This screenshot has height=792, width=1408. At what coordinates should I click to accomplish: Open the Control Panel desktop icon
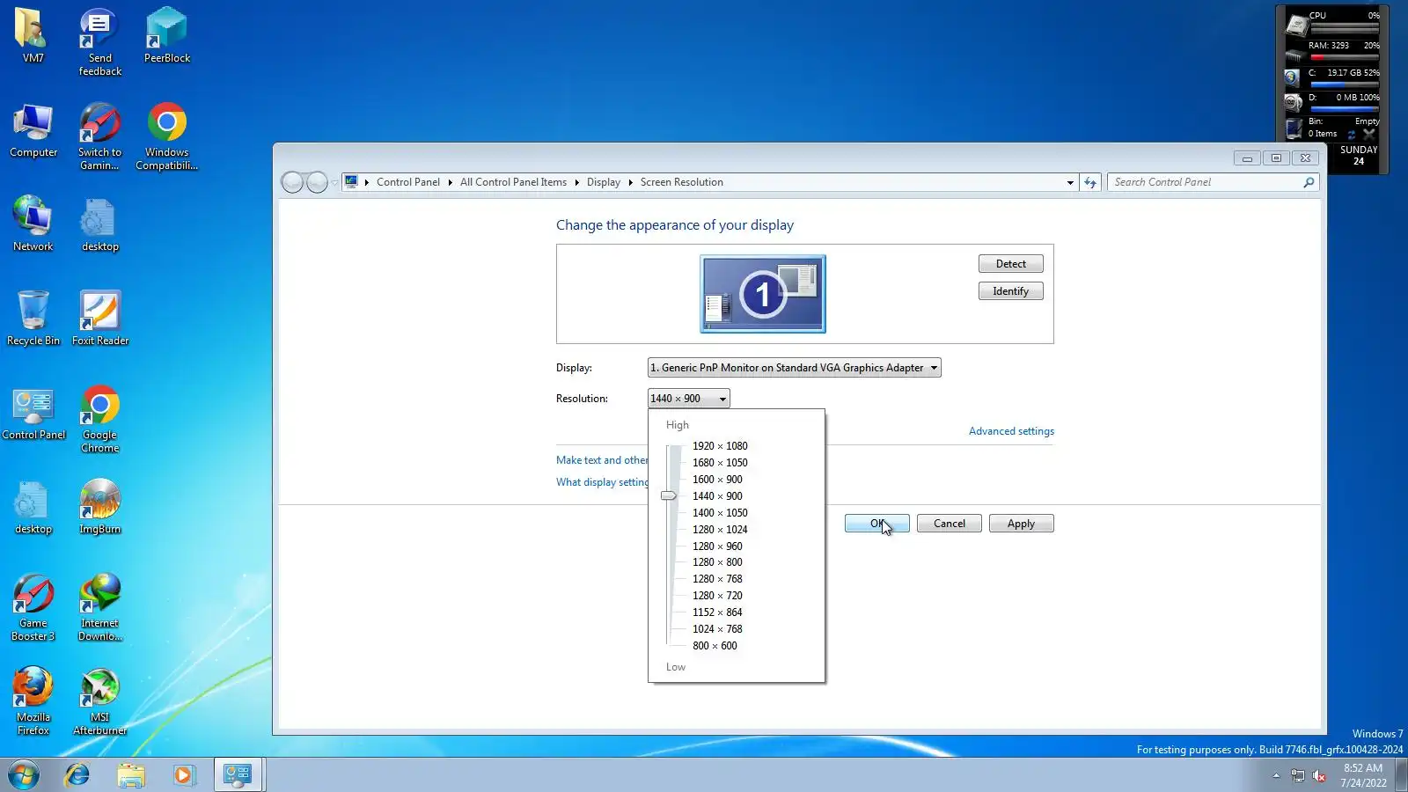pyautogui.click(x=33, y=413)
